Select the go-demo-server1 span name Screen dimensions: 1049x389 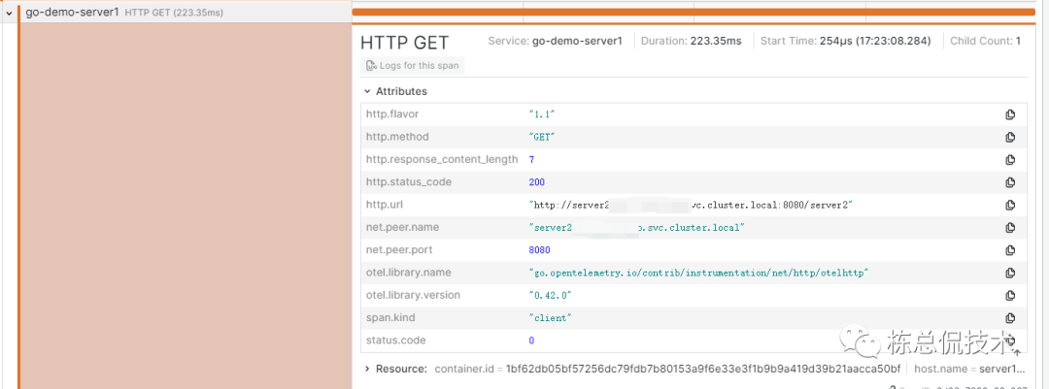pyautogui.click(x=73, y=13)
